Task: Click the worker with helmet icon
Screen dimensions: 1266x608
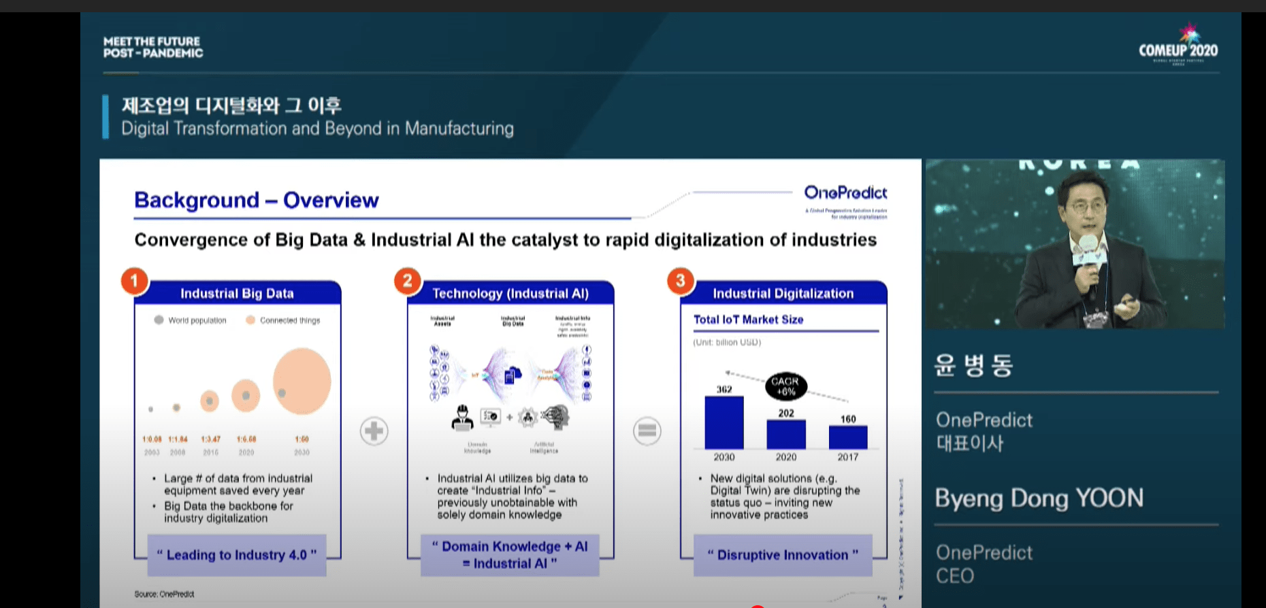Action: (x=463, y=418)
